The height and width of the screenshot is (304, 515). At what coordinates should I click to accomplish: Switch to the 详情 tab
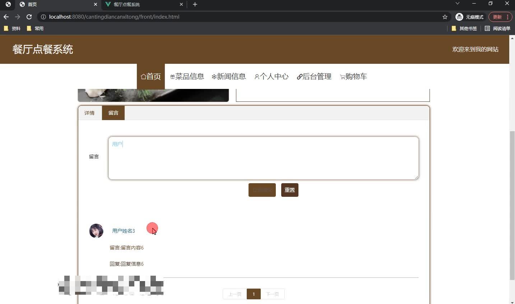click(89, 113)
